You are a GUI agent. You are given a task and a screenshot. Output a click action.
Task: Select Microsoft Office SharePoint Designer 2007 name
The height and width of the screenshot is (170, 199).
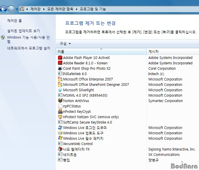pyautogui.click(x=96, y=85)
